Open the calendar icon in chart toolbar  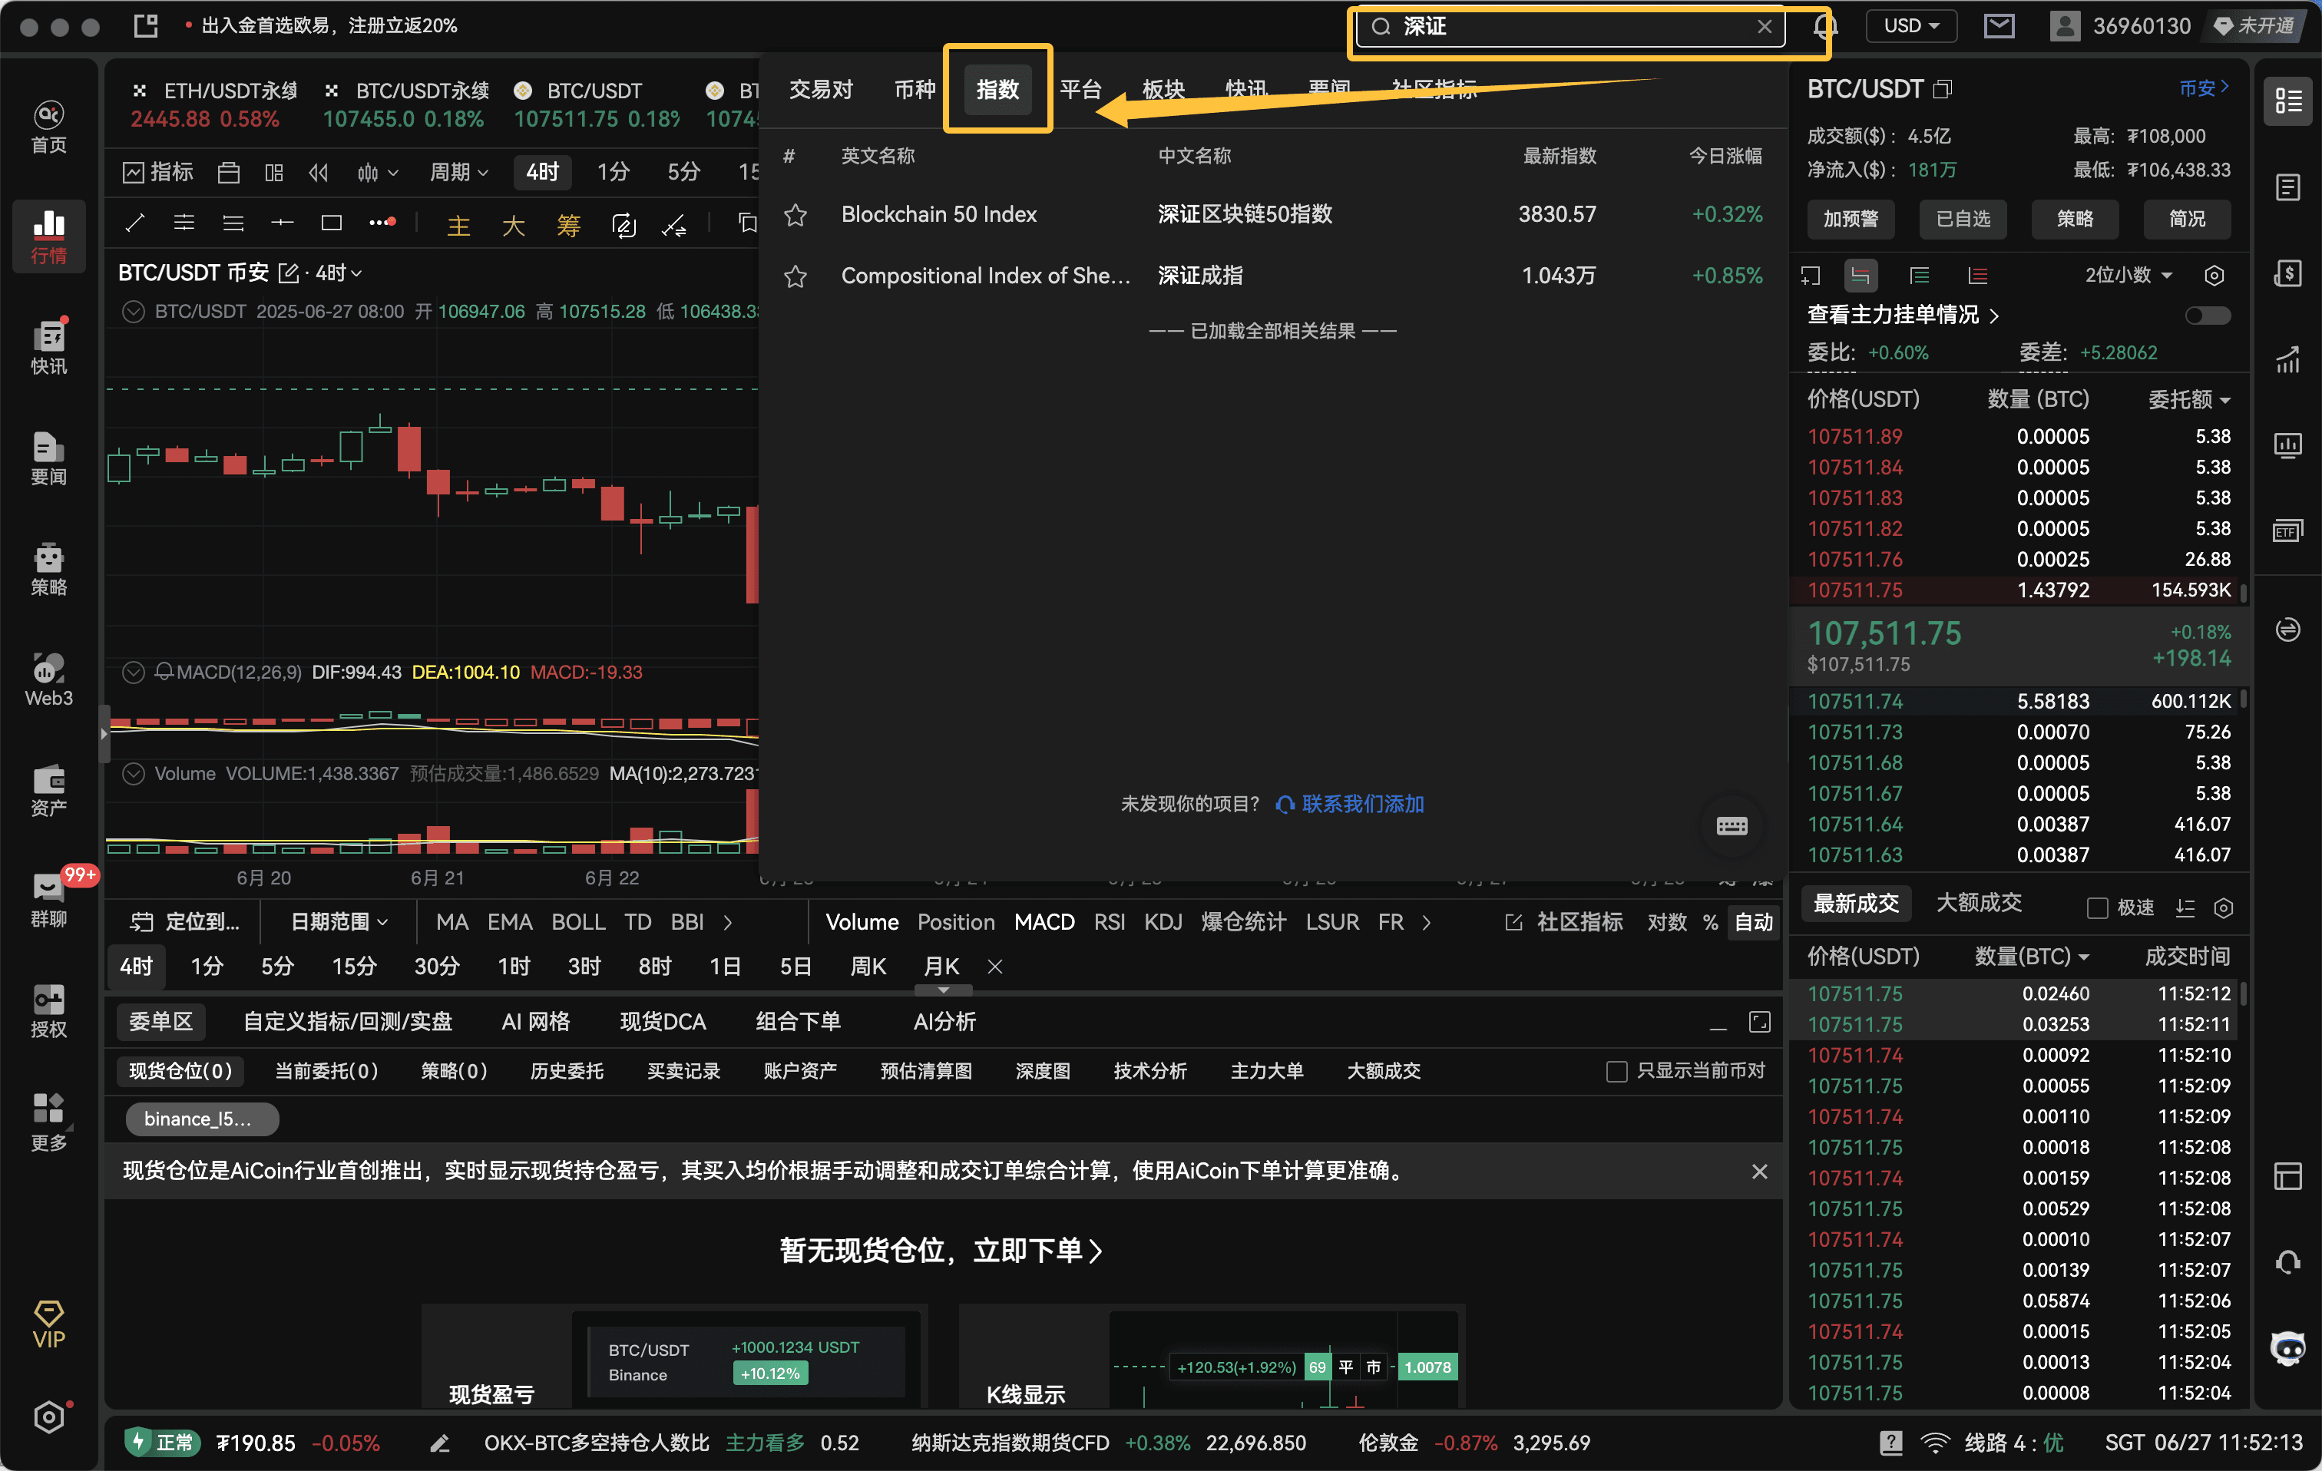coord(229,173)
